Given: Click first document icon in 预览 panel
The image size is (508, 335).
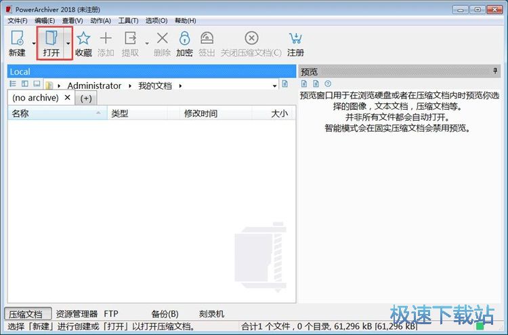Looking at the screenshot, I should (304, 83).
